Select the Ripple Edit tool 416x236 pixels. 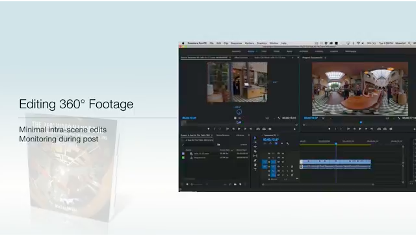point(255,147)
